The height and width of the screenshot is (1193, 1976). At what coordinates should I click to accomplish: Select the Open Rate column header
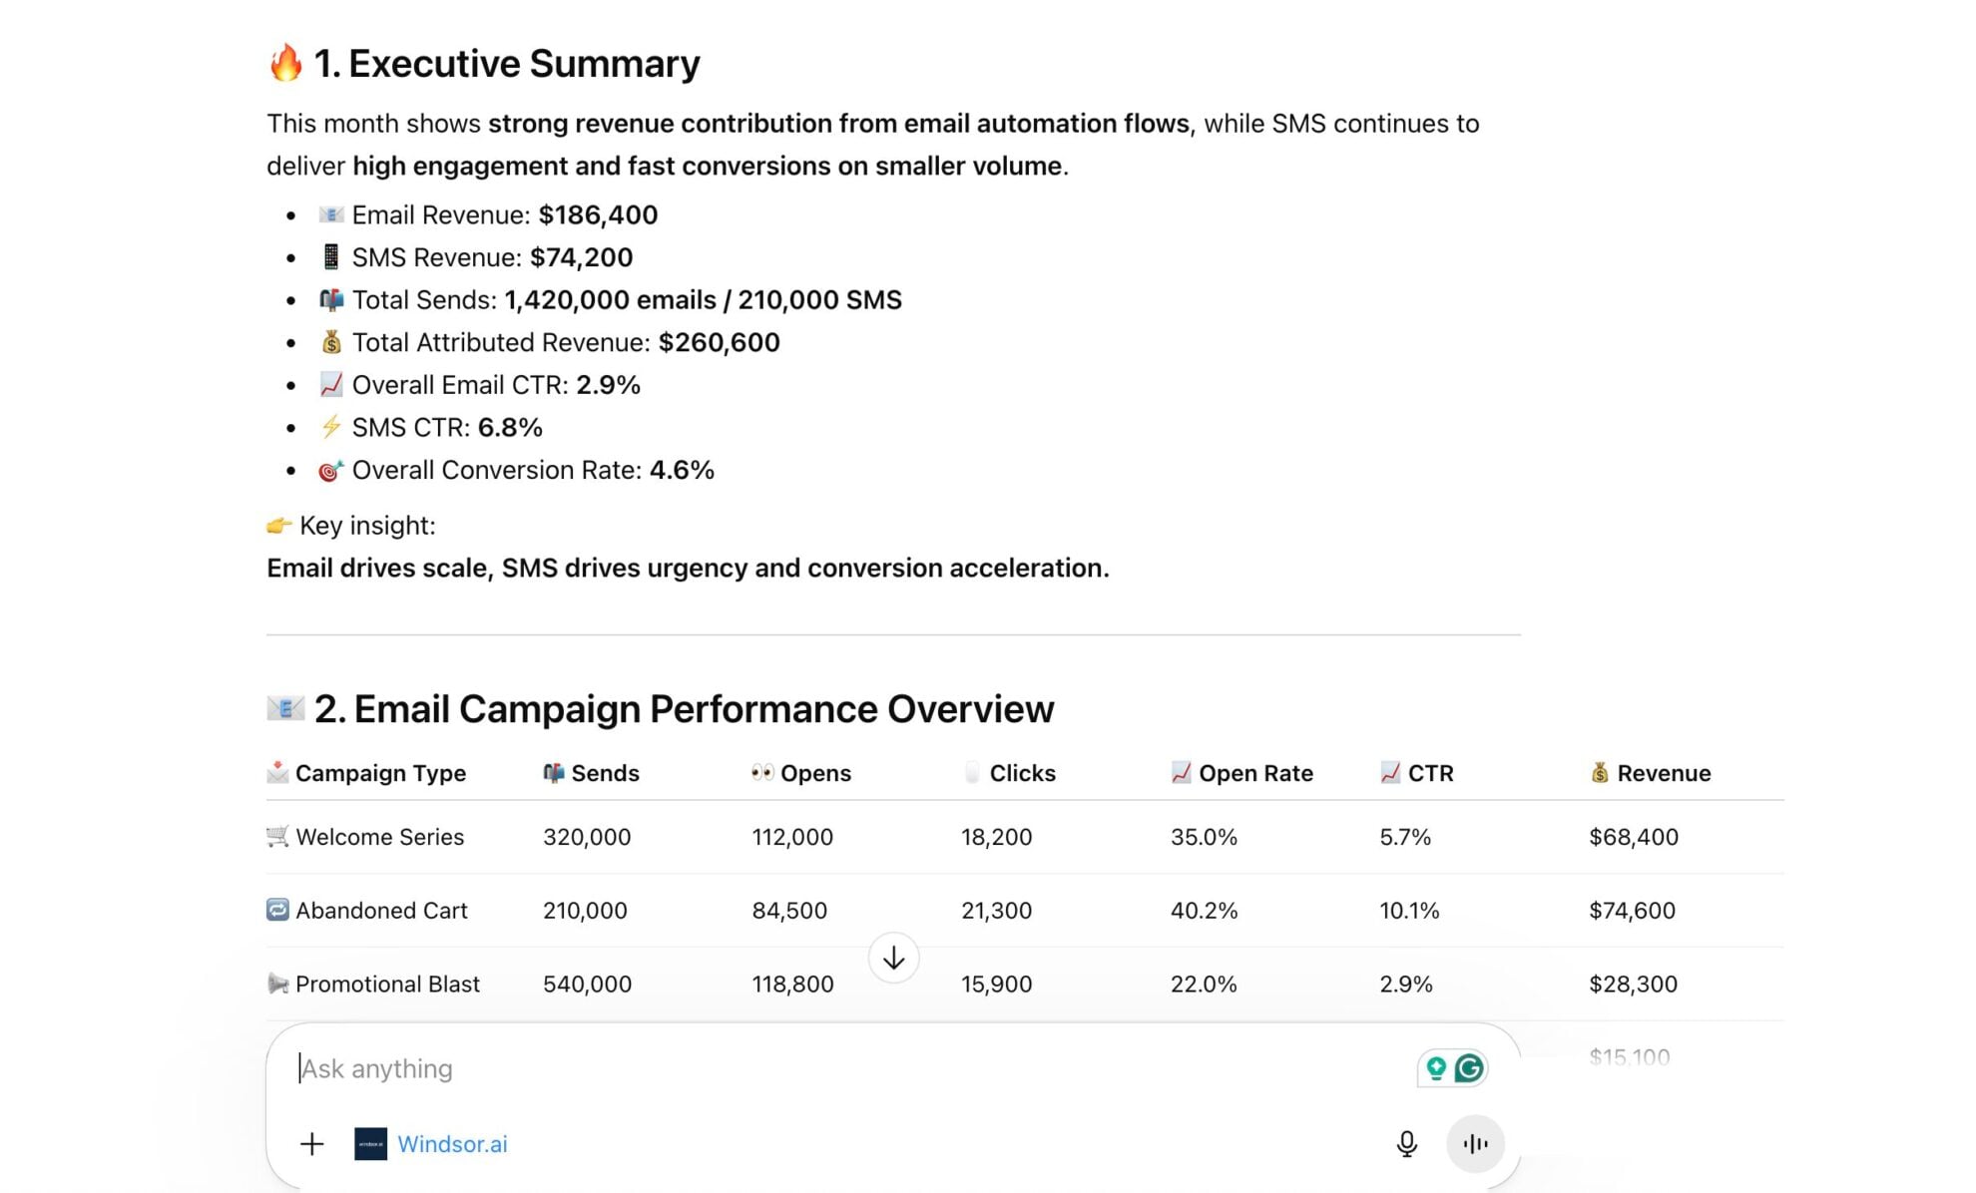click(x=1242, y=772)
